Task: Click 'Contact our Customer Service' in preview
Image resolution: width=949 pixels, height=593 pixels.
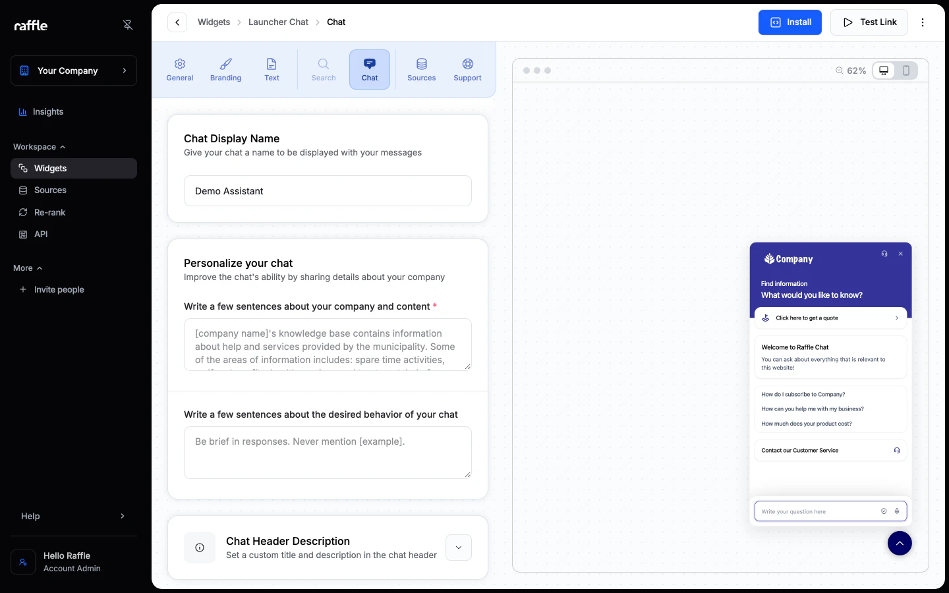Action: [830, 451]
